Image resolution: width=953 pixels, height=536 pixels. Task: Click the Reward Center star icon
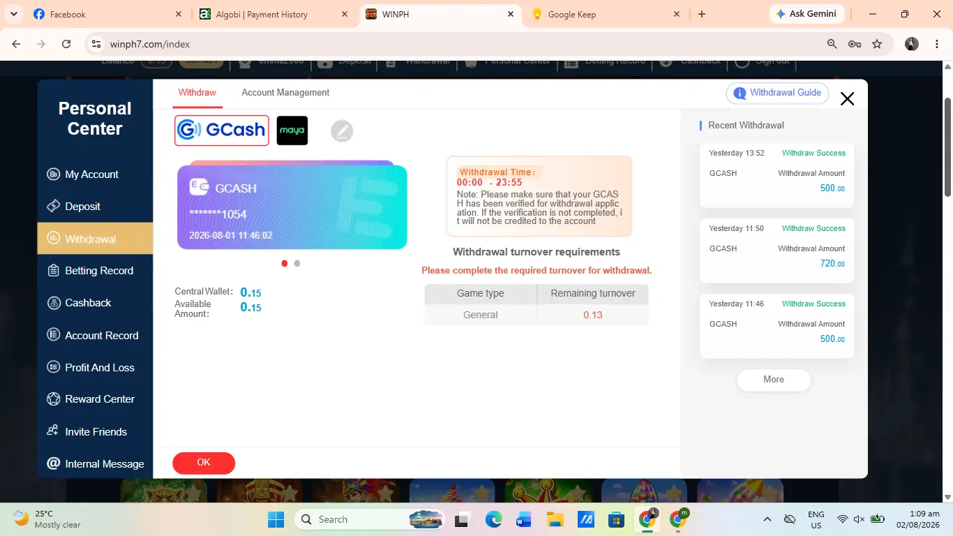click(53, 399)
